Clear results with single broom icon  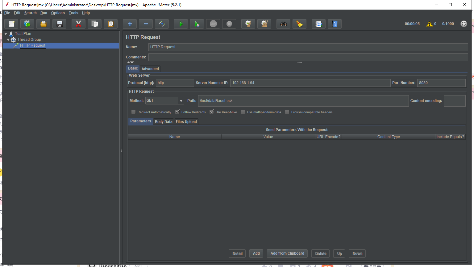coord(248,24)
